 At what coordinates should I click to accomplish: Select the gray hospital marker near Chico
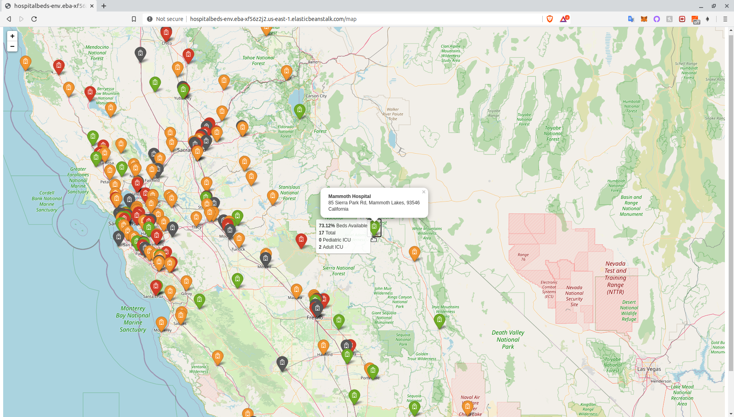pyautogui.click(x=141, y=53)
